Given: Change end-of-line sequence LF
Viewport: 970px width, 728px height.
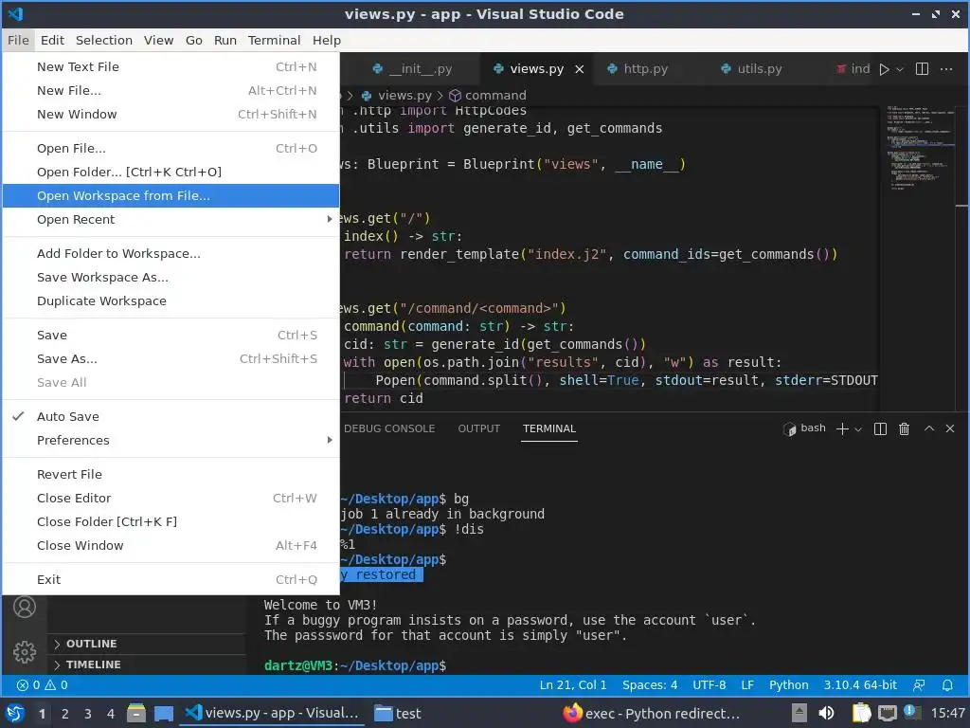Looking at the screenshot, I should (x=747, y=685).
